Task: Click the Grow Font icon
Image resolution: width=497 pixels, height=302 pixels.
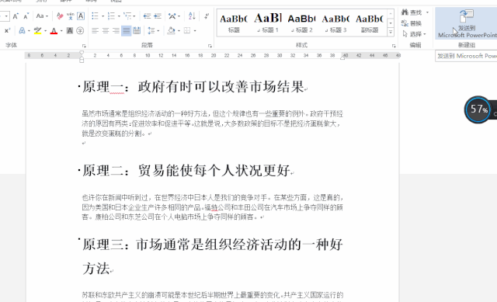Action: coord(16,16)
